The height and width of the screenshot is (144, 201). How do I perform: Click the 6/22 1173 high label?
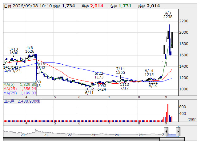[99, 75]
